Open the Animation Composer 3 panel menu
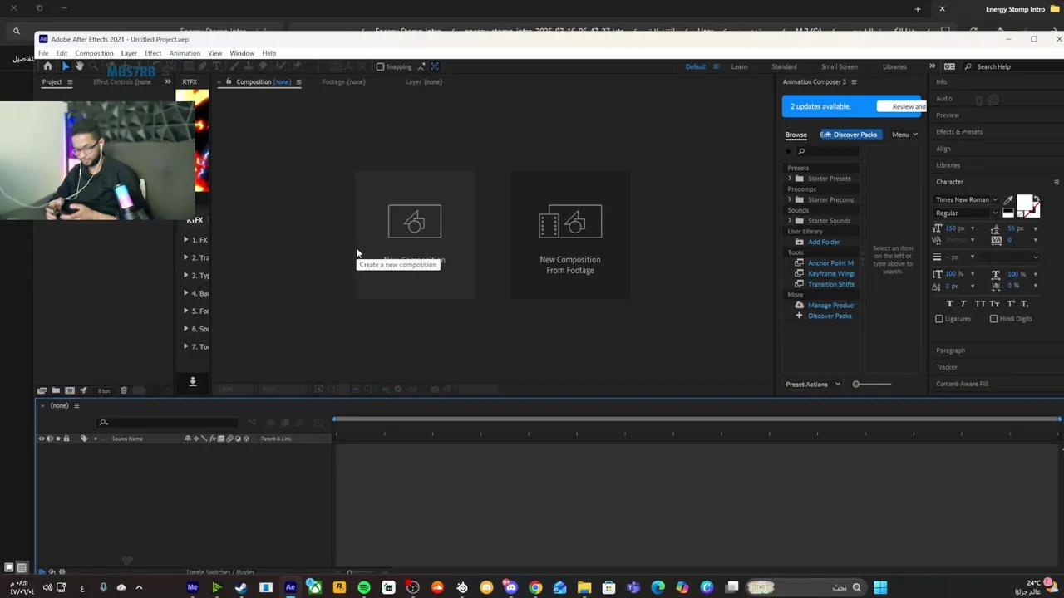1064x598 pixels. [854, 82]
